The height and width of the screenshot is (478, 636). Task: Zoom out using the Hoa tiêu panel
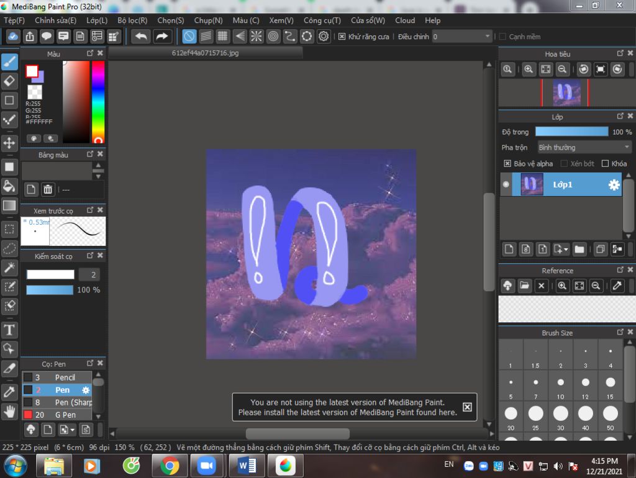562,70
